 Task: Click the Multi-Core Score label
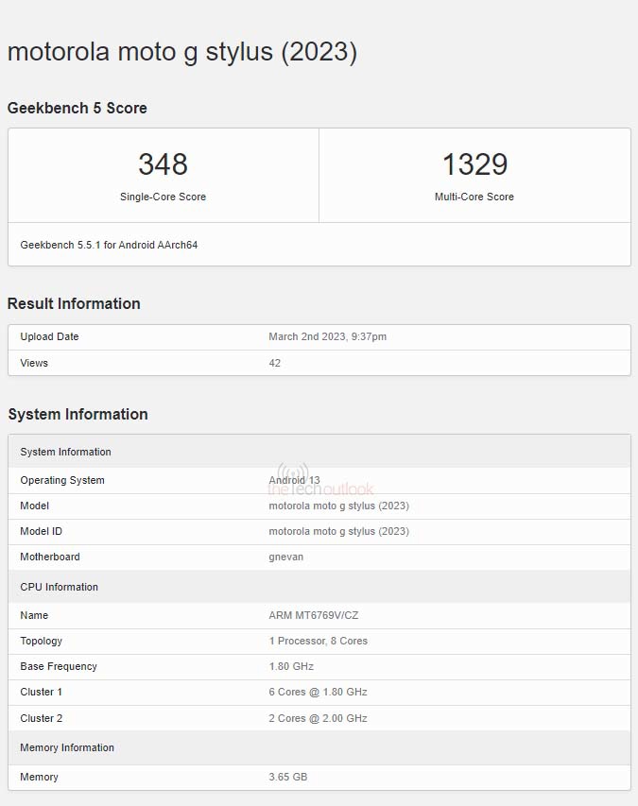click(474, 197)
